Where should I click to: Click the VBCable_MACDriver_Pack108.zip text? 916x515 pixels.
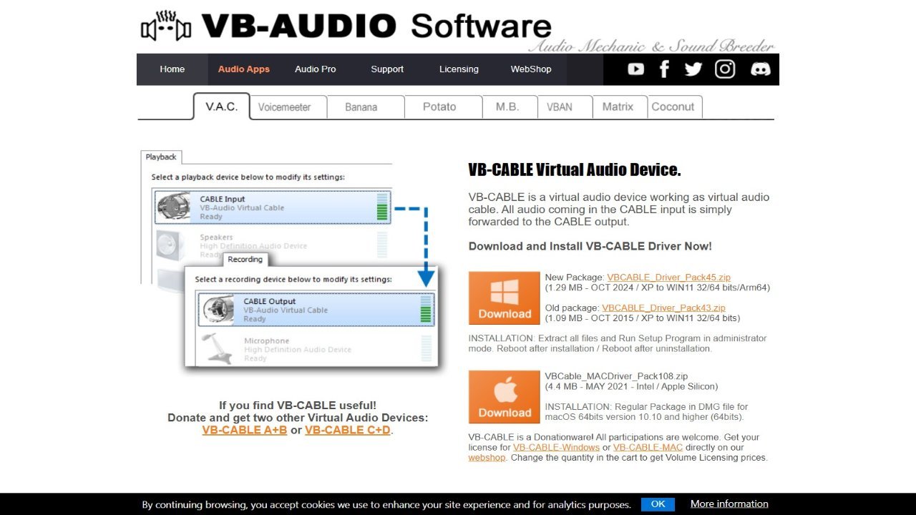pos(616,376)
